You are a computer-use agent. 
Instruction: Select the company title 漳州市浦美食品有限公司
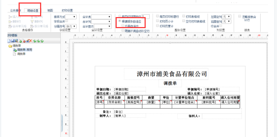click(172, 74)
